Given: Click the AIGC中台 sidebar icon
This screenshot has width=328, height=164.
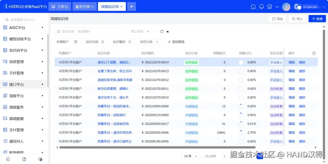Looking at the screenshot, I should [x=5, y=27].
